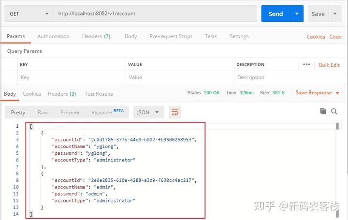Open the Cookies link
Screen dimensions: 348x220
point(316,37)
